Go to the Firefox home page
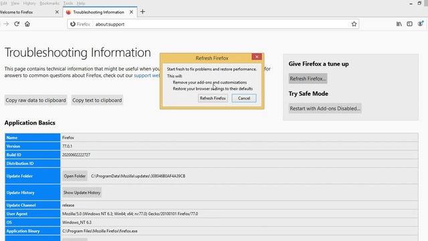Viewport: 428px width, 241px height. click(x=27, y=24)
